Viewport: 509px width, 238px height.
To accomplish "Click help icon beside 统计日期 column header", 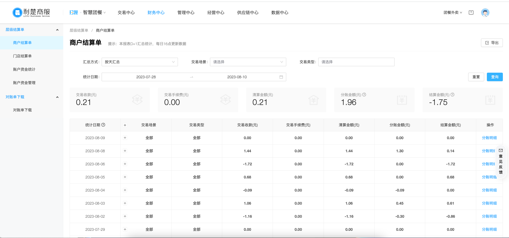I will pos(104,125).
